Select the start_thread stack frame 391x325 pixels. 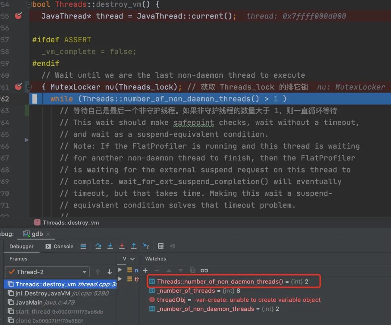[60, 312]
